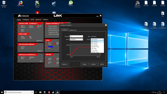167x94 pixels.
Task: Click the H115i fan icon
Action: click(x=55, y=44)
